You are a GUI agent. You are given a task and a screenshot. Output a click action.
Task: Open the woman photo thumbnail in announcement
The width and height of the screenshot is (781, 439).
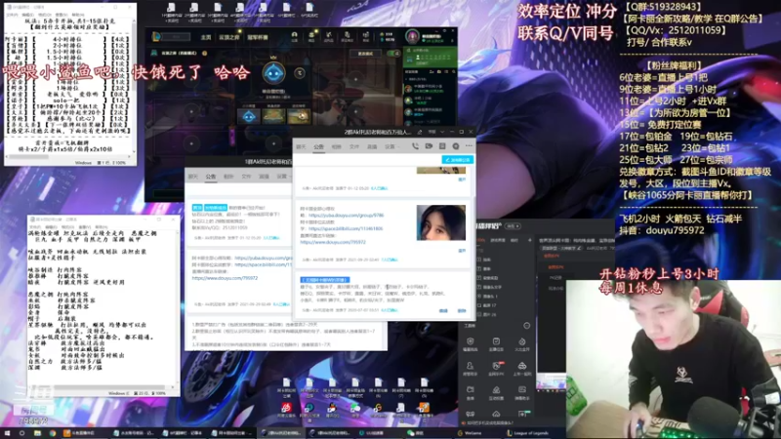pyautogui.click(x=441, y=222)
